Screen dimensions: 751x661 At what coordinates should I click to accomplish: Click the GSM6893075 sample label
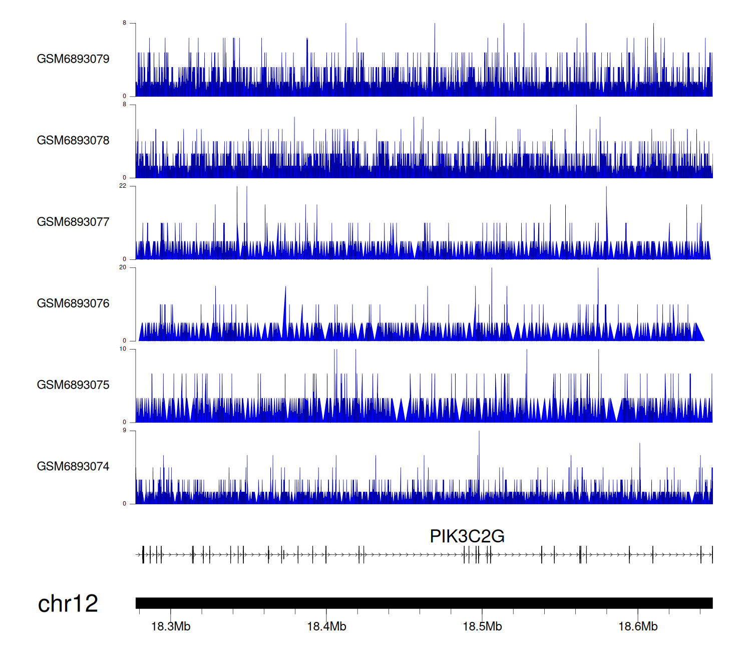coord(73,385)
